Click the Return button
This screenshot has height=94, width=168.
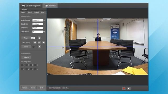pyautogui.click(x=26, y=38)
